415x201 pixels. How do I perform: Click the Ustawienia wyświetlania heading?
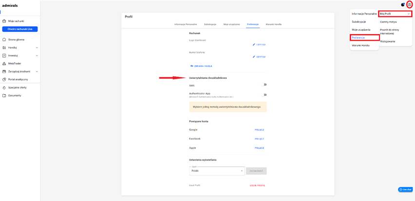coord(203,160)
